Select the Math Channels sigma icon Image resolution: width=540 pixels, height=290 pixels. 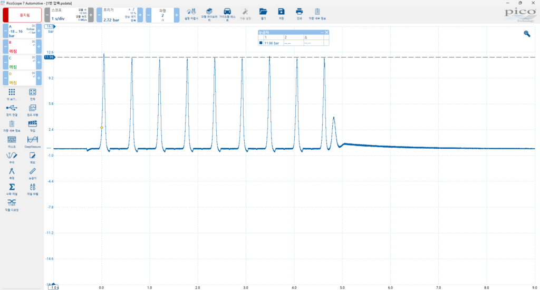[x=12, y=188]
